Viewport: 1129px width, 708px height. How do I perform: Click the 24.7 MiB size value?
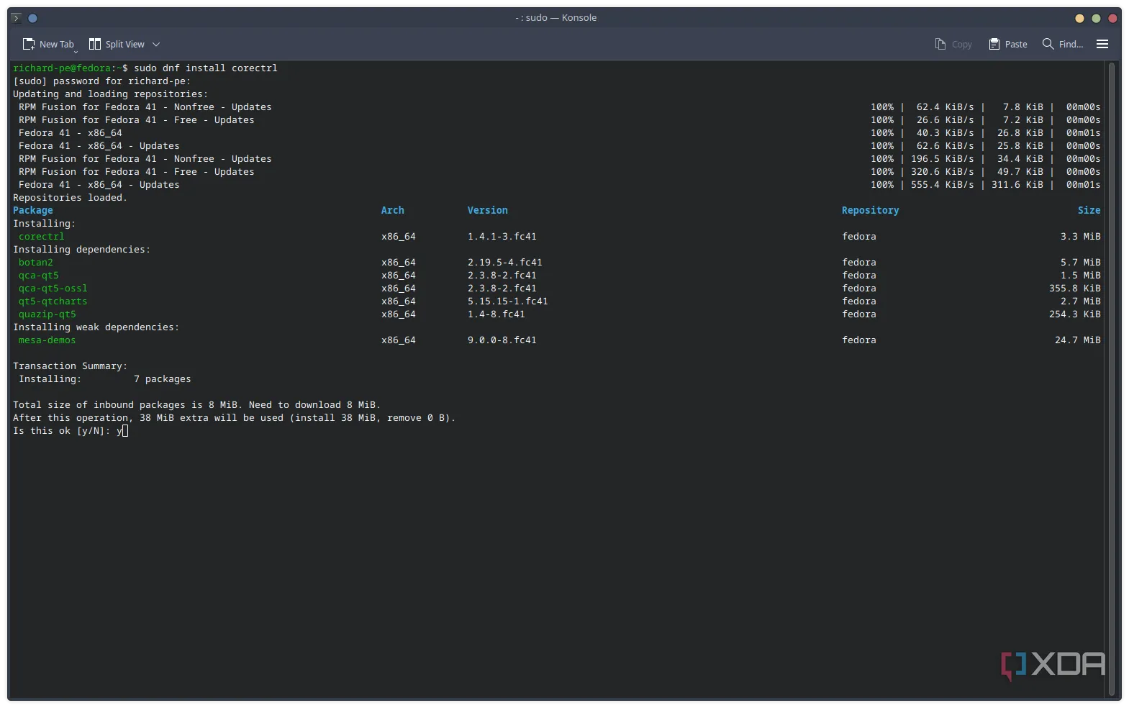tap(1077, 340)
